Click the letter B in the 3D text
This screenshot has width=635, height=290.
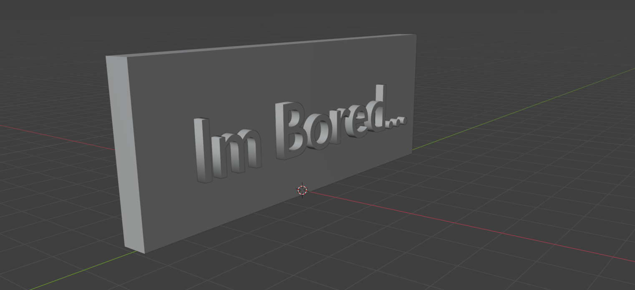tap(291, 130)
